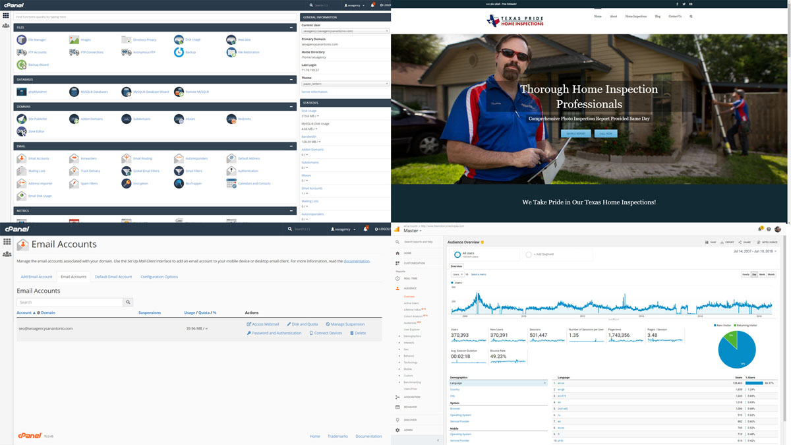
Task: Click Export in Analytics Audience Overview
Action: point(727,242)
